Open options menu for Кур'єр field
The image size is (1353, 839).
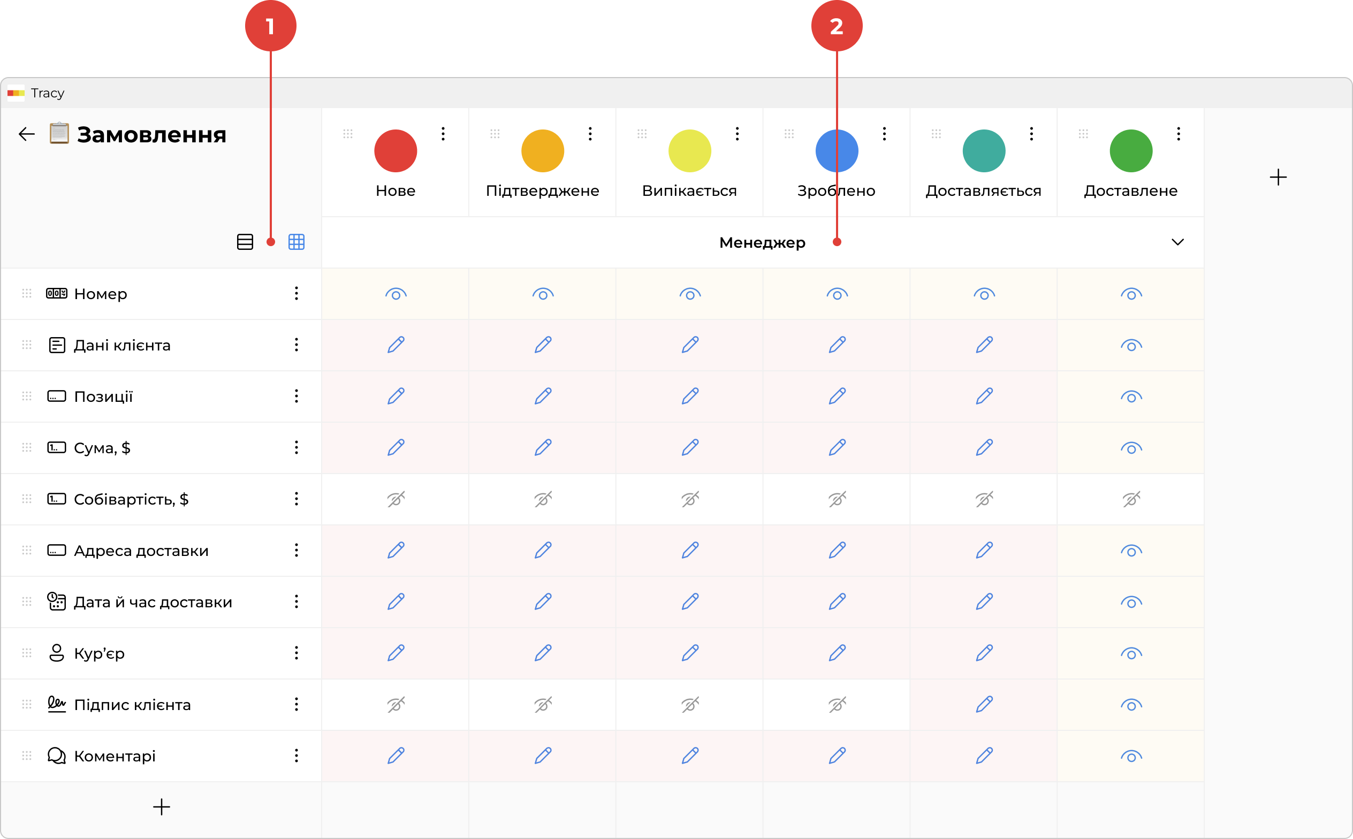[297, 653]
